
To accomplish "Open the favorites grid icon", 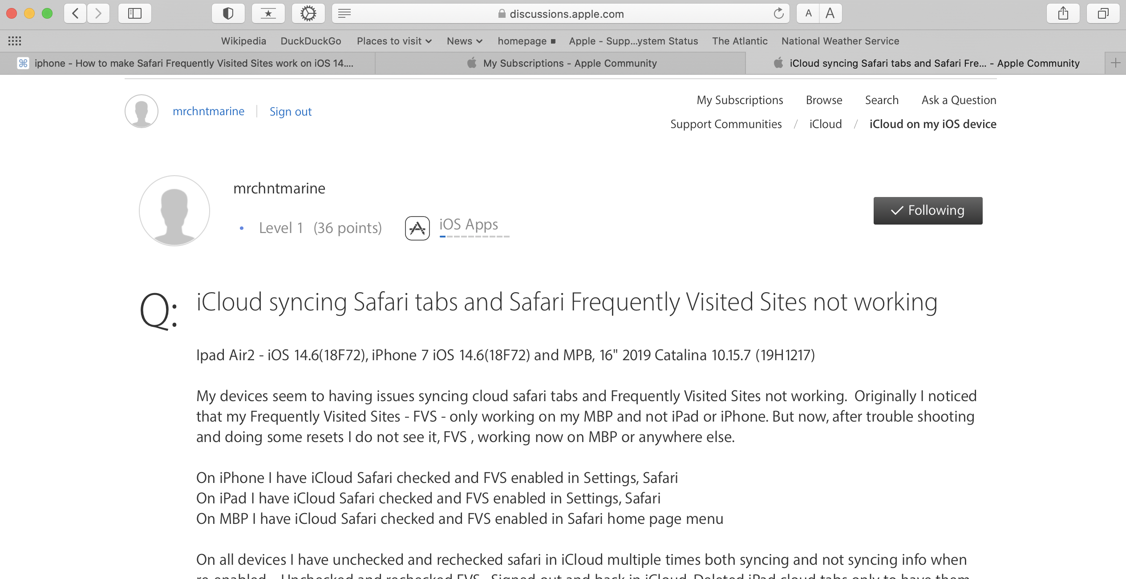I will coord(15,41).
